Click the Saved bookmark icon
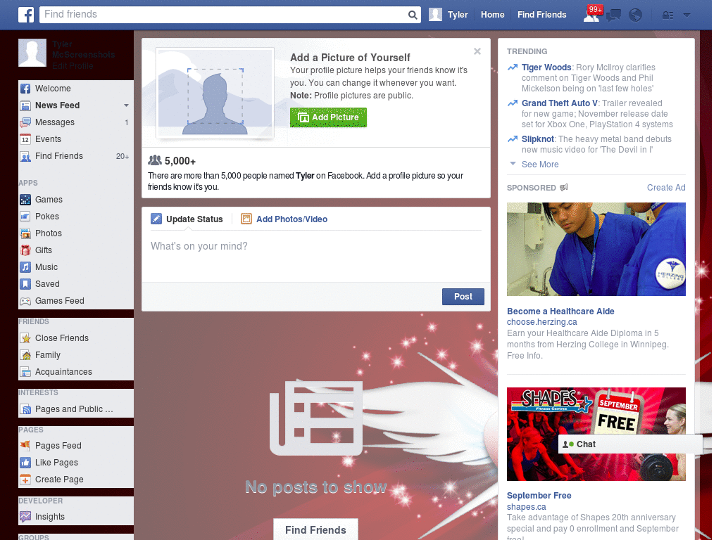The width and height of the screenshot is (721, 540). (25, 284)
